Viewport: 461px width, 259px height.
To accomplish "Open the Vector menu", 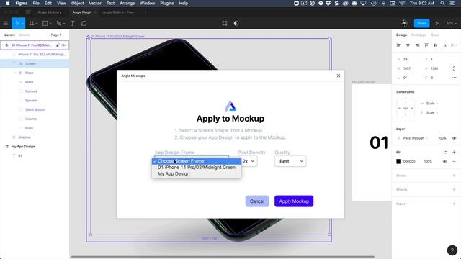I will [x=95, y=3].
